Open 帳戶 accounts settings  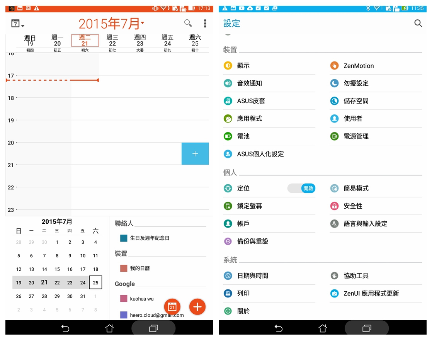pos(269,223)
